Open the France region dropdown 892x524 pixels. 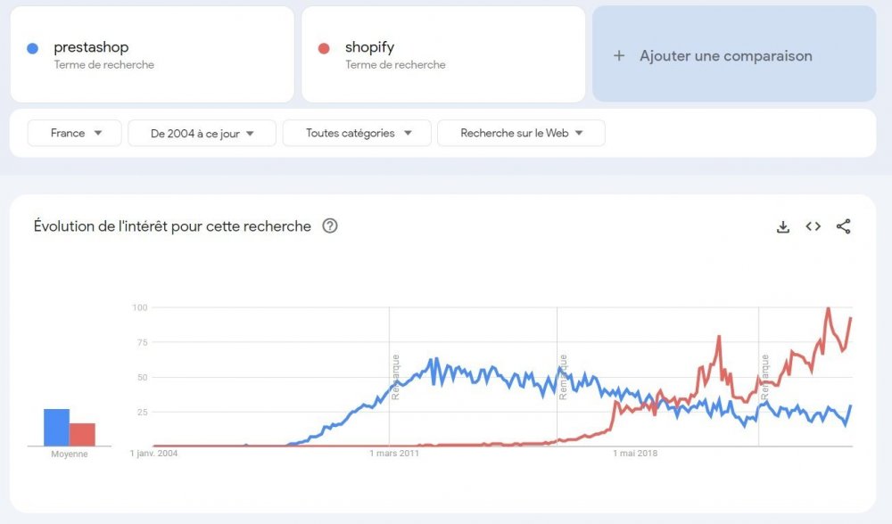click(x=74, y=132)
